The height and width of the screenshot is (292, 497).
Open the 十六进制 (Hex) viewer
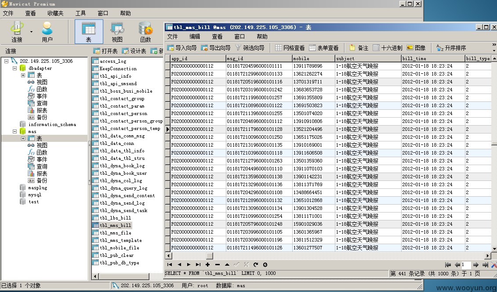[387, 48]
